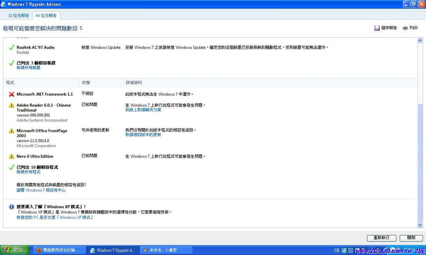Click the red X beside .NET Framework 1.1
Image resolution: width=426 pixels, height=255 pixels.
point(11,94)
